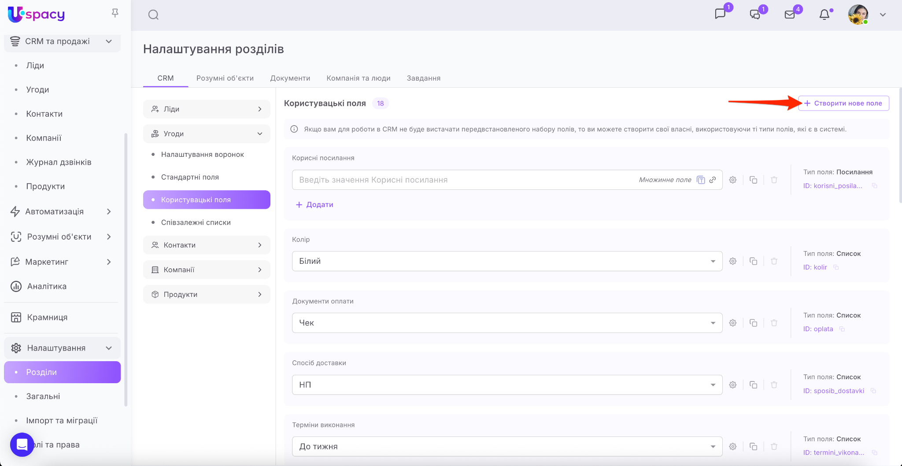Expand the Контакти settings section
Screen dimensions: 902x466
coord(207,245)
